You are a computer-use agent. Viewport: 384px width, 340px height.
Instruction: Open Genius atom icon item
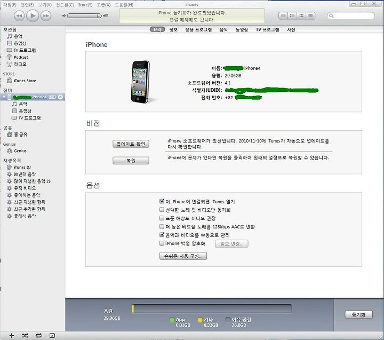(17, 151)
